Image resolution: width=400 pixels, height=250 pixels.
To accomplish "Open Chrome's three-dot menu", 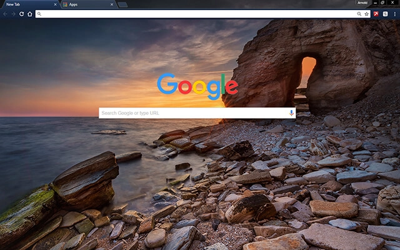I will tap(394, 14).
